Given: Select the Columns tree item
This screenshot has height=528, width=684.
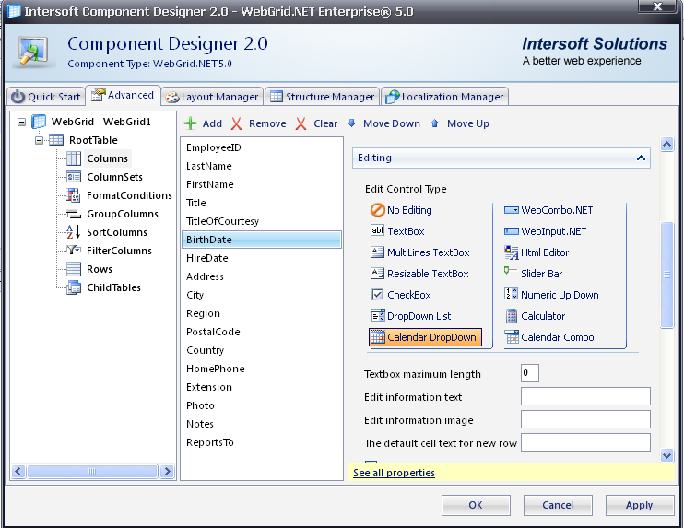Looking at the screenshot, I should coord(107,158).
